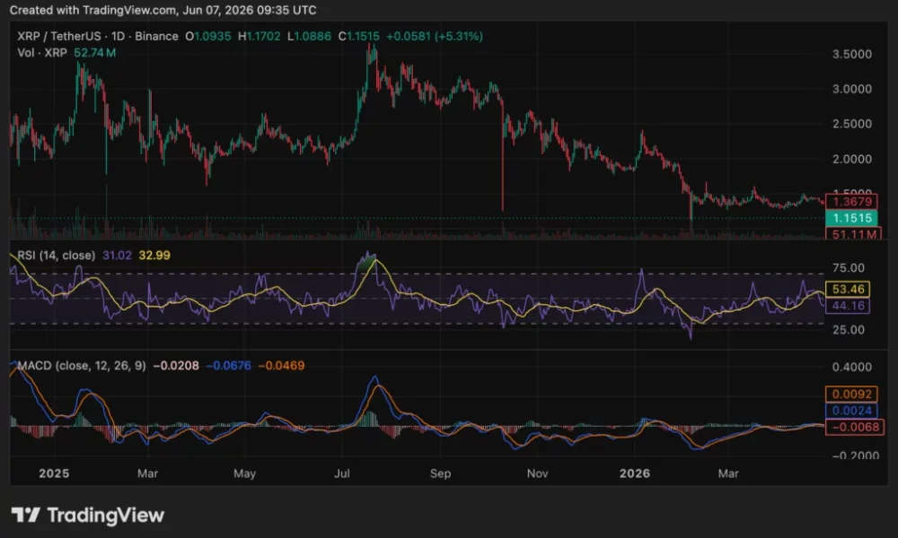
Task: Click the +0.0581 (+5.31%) change value
Action: click(x=435, y=36)
